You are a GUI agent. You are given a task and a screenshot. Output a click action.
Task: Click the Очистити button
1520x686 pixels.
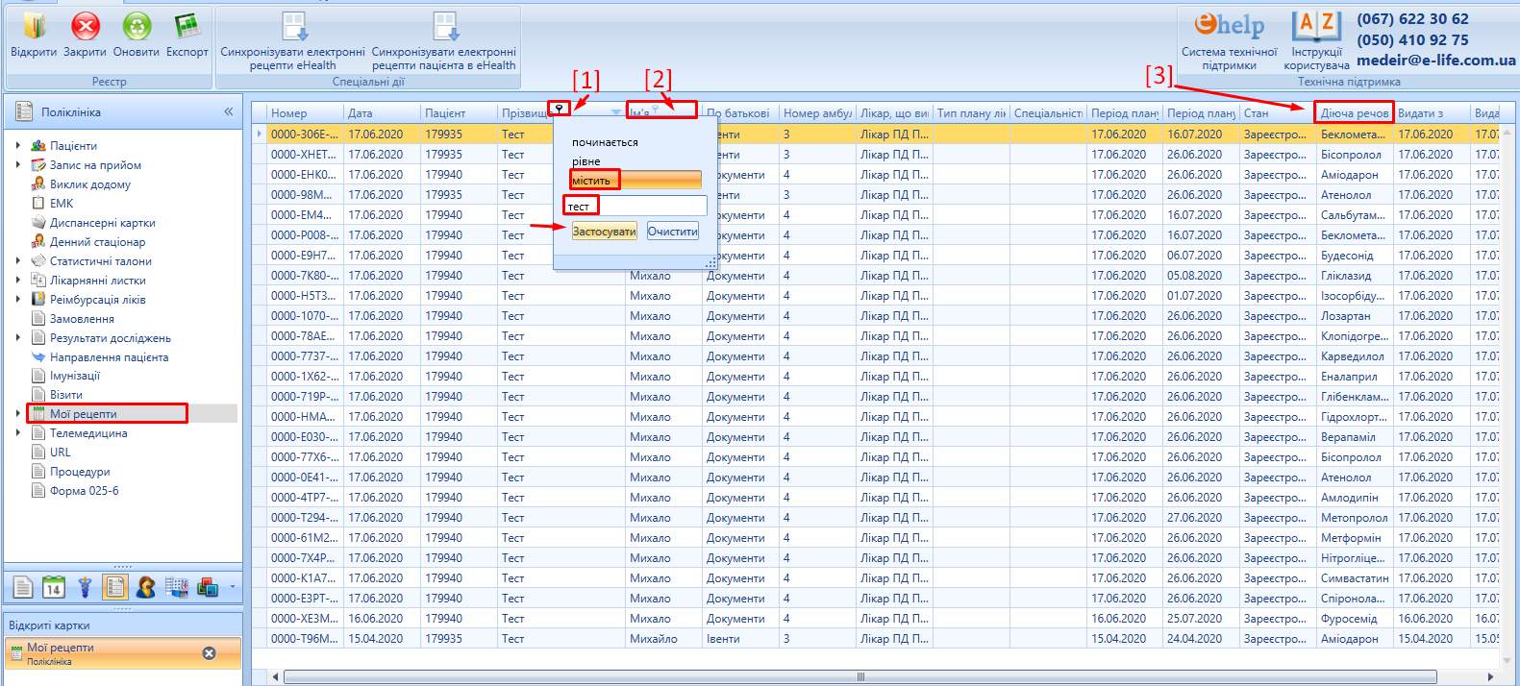tap(673, 232)
